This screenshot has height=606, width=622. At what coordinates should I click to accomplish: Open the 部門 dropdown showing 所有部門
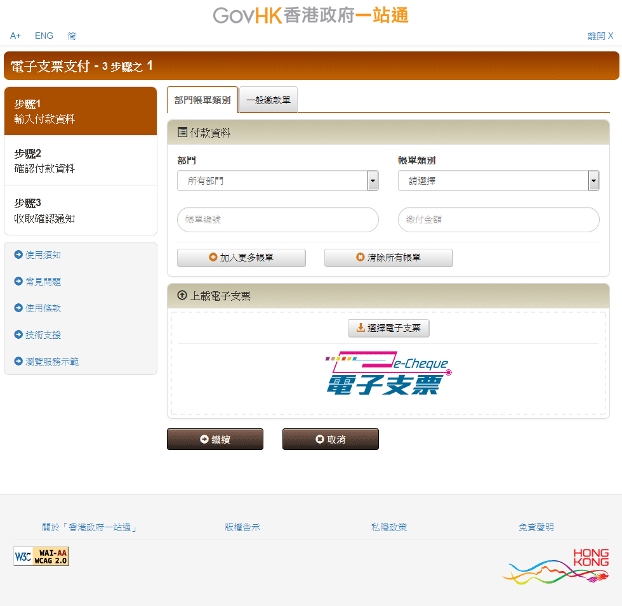click(x=278, y=181)
